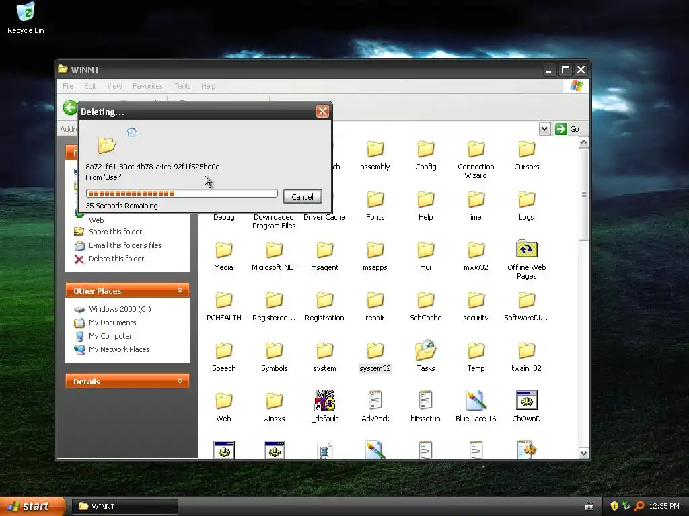Open the File menu
This screenshot has height=516, width=689.
(x=68, y=86)
